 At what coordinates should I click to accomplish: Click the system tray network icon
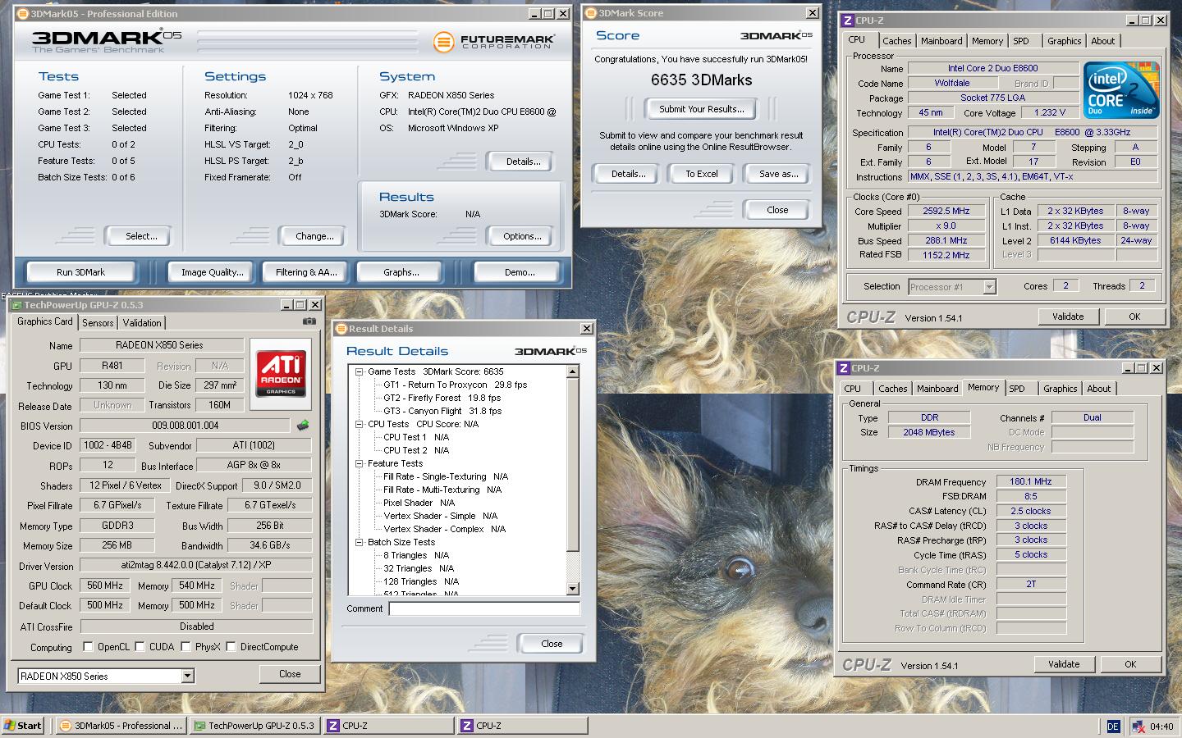1138,726
